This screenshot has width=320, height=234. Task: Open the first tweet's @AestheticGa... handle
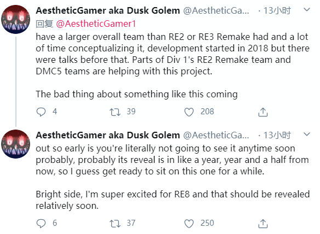pyautogui.click(x=216, y=10)
